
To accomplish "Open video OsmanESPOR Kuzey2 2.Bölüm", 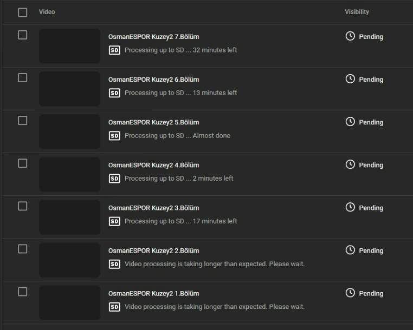I will click(x=153, y=251).
